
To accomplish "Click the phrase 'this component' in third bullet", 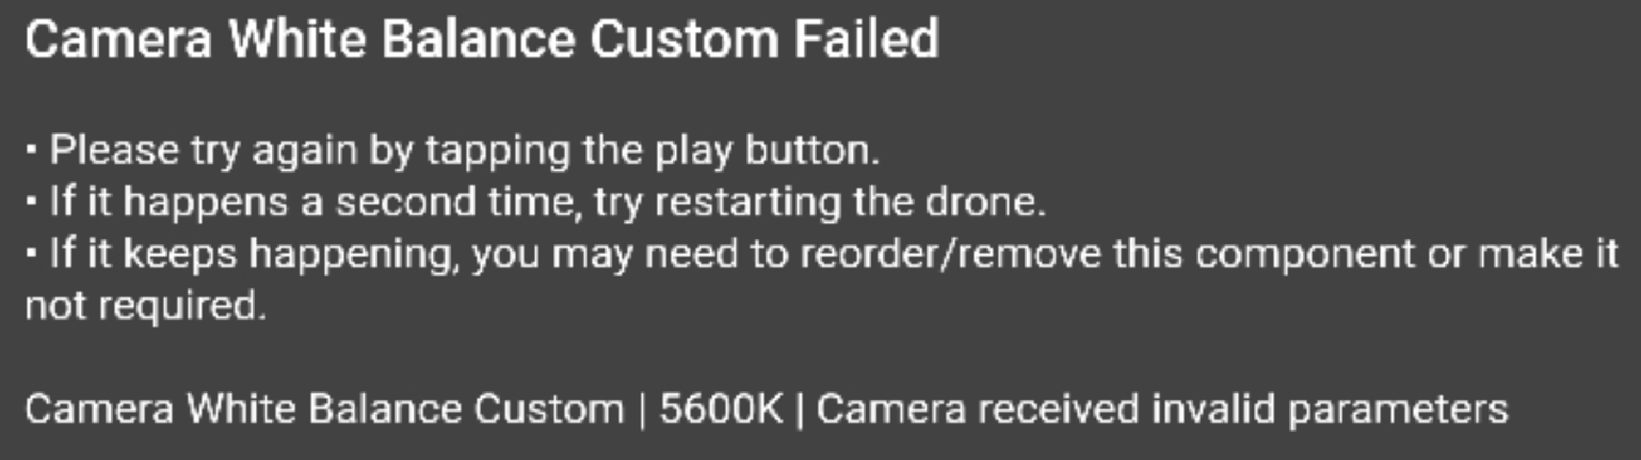I will [x=1264, y=255].
